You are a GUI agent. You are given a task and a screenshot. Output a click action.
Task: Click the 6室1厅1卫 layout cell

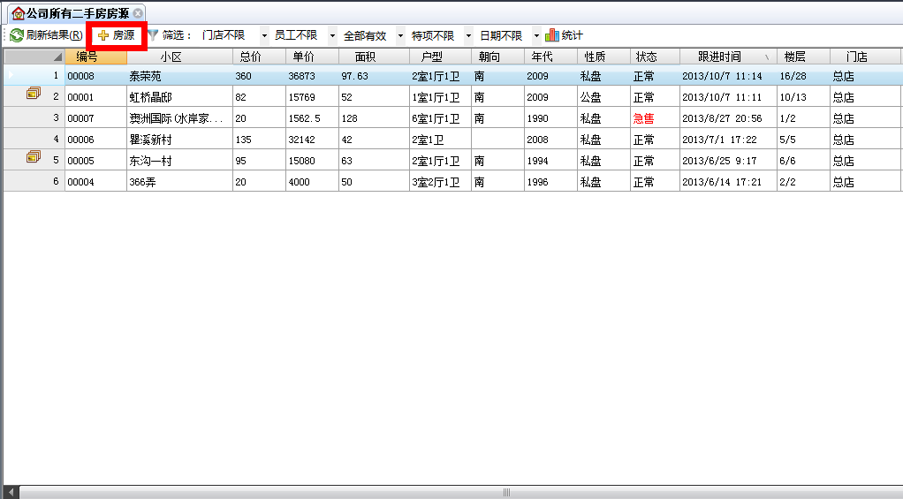click(440, 118)
